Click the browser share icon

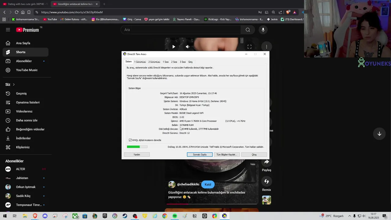[280, 12]
